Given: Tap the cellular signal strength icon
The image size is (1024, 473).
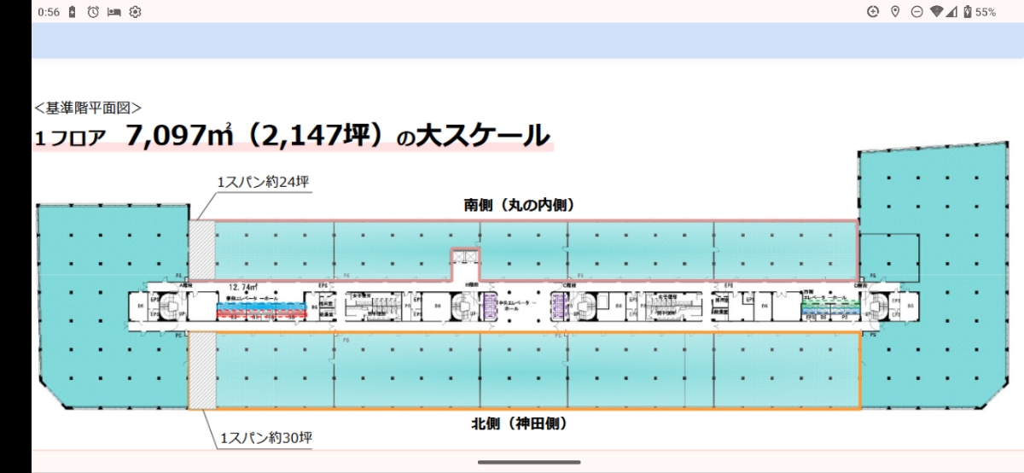Looking at the screenshot, I should point(952,12).
